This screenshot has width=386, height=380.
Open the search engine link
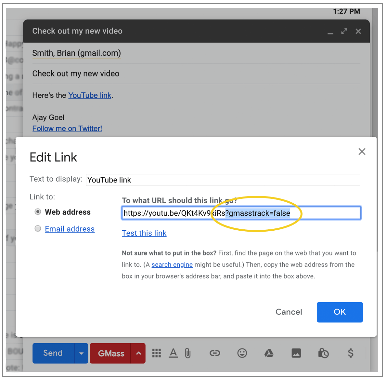(172, 265)
